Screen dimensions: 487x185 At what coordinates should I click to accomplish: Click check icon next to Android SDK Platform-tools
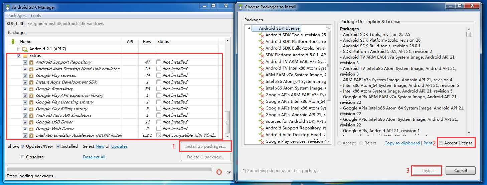261,42
